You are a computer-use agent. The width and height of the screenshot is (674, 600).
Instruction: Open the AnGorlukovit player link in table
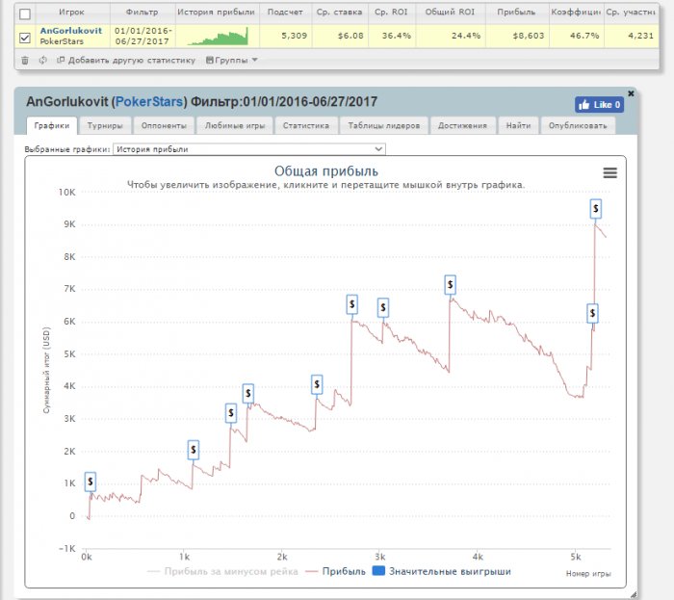coord(70,31)
